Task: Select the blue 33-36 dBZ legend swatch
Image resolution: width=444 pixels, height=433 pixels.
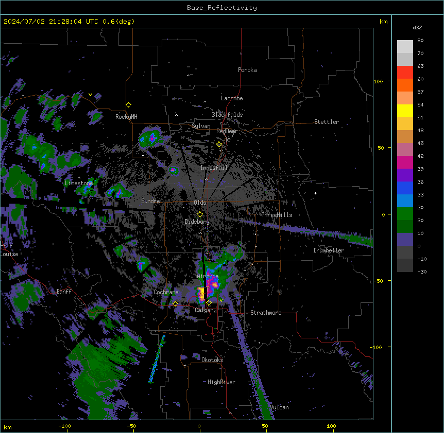Action: [405, 188]
